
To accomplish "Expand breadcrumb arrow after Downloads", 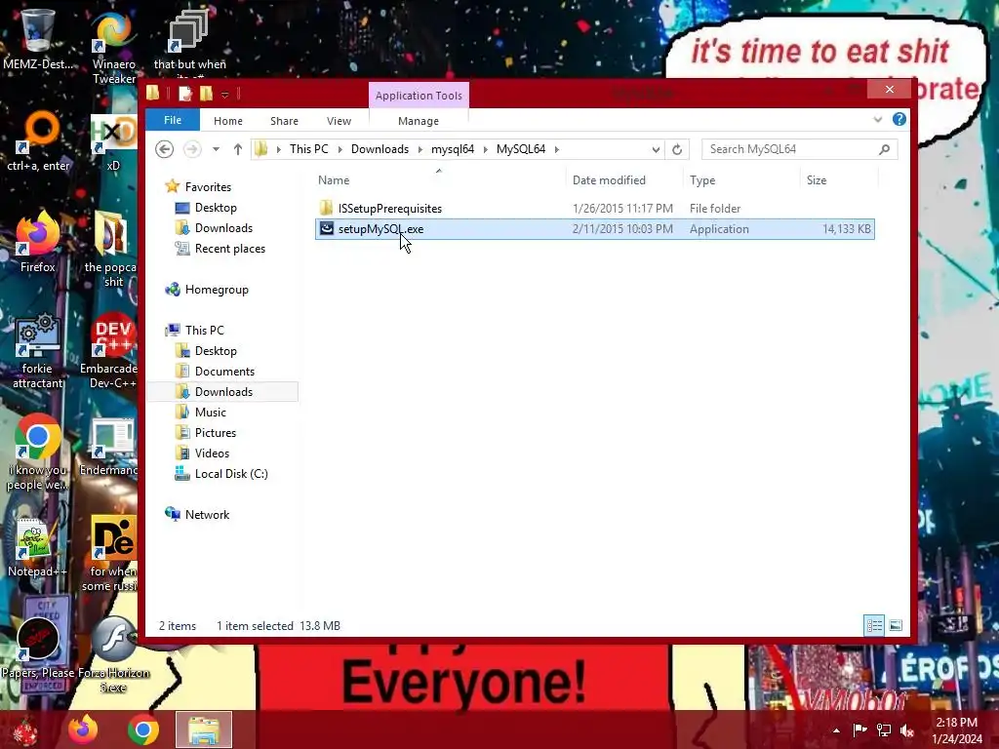I will 420,149.
